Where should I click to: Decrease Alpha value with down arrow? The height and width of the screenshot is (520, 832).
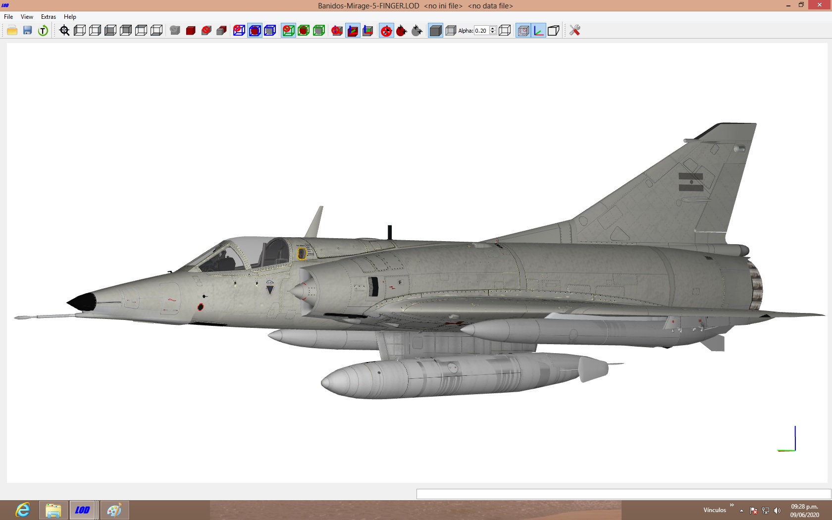[x=493, y=33]
